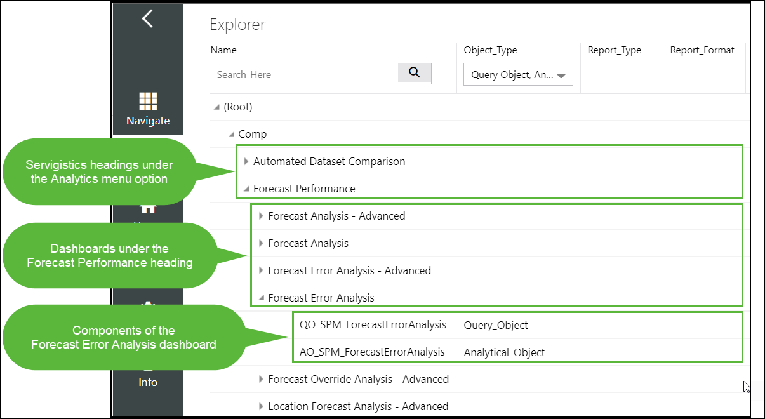
Task: Expand Automated Dataset Comparison
Action: pos(246,162)
